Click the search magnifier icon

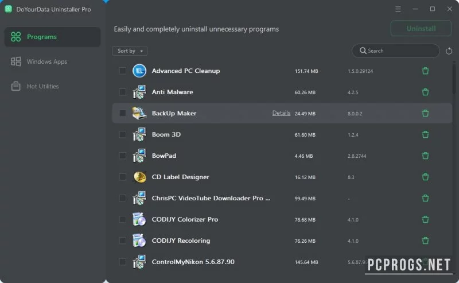click(x=363, y=51)
